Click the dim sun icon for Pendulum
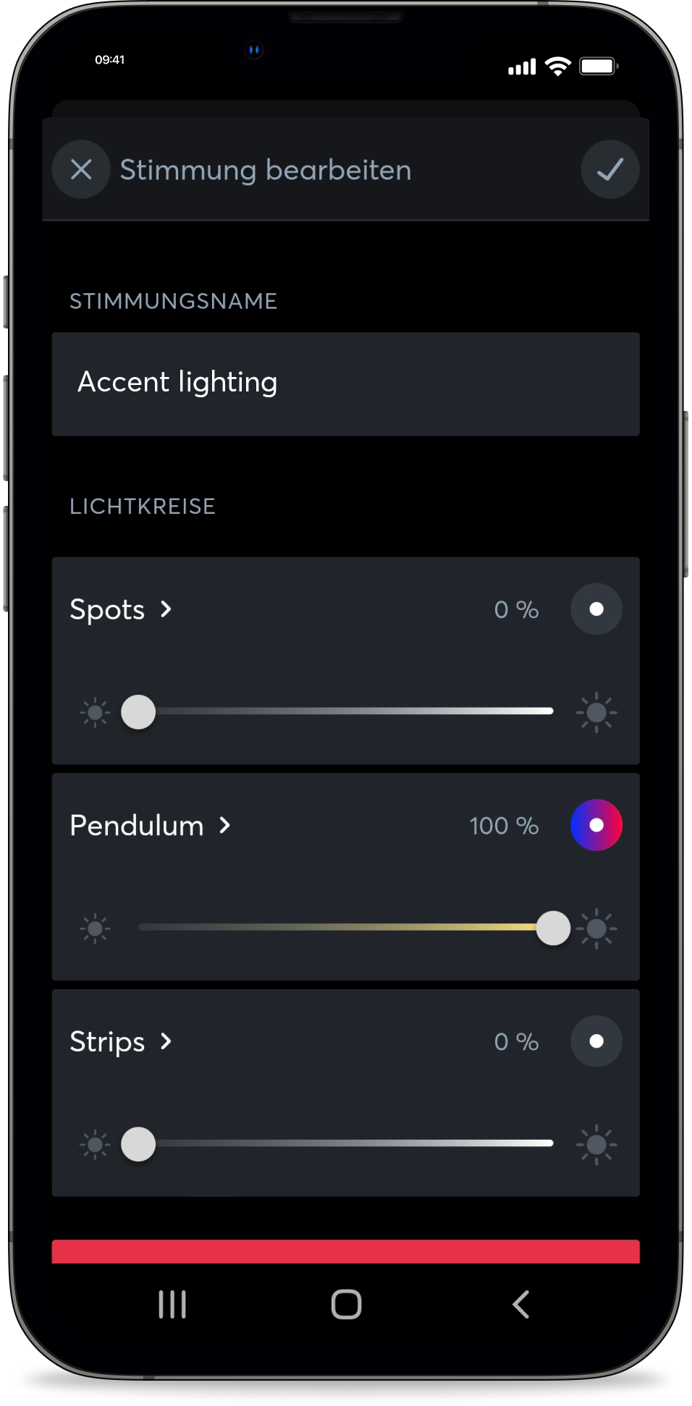 pos(95,928)
